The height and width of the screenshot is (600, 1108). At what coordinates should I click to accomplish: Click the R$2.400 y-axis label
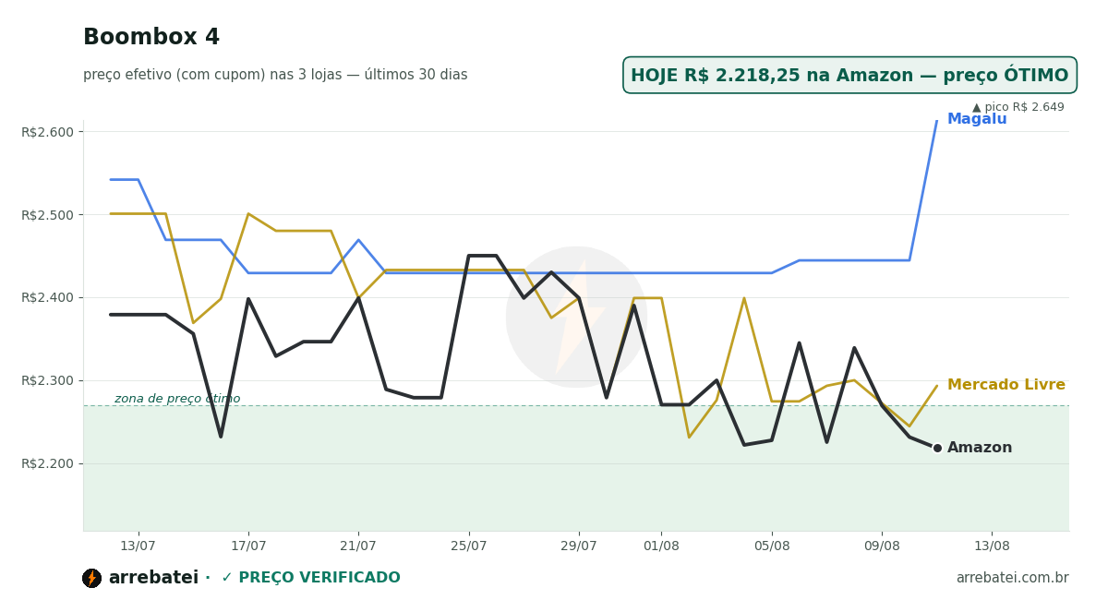point(47,297)
